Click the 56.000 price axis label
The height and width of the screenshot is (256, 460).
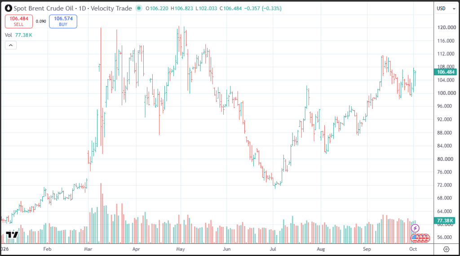tap(444, 238)
